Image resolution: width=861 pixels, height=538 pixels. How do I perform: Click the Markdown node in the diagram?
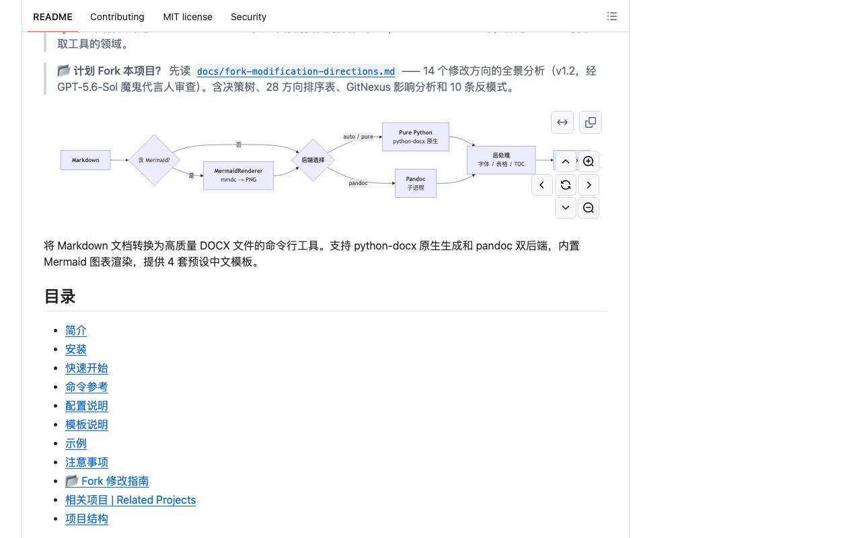[x=85, y=160]
